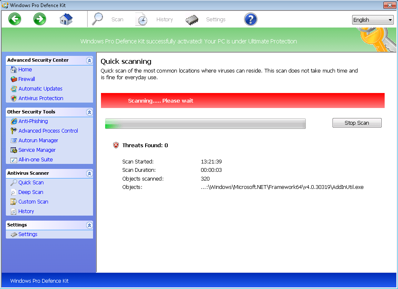
Task: Open the English language dropdown
Action: point(373,20)
